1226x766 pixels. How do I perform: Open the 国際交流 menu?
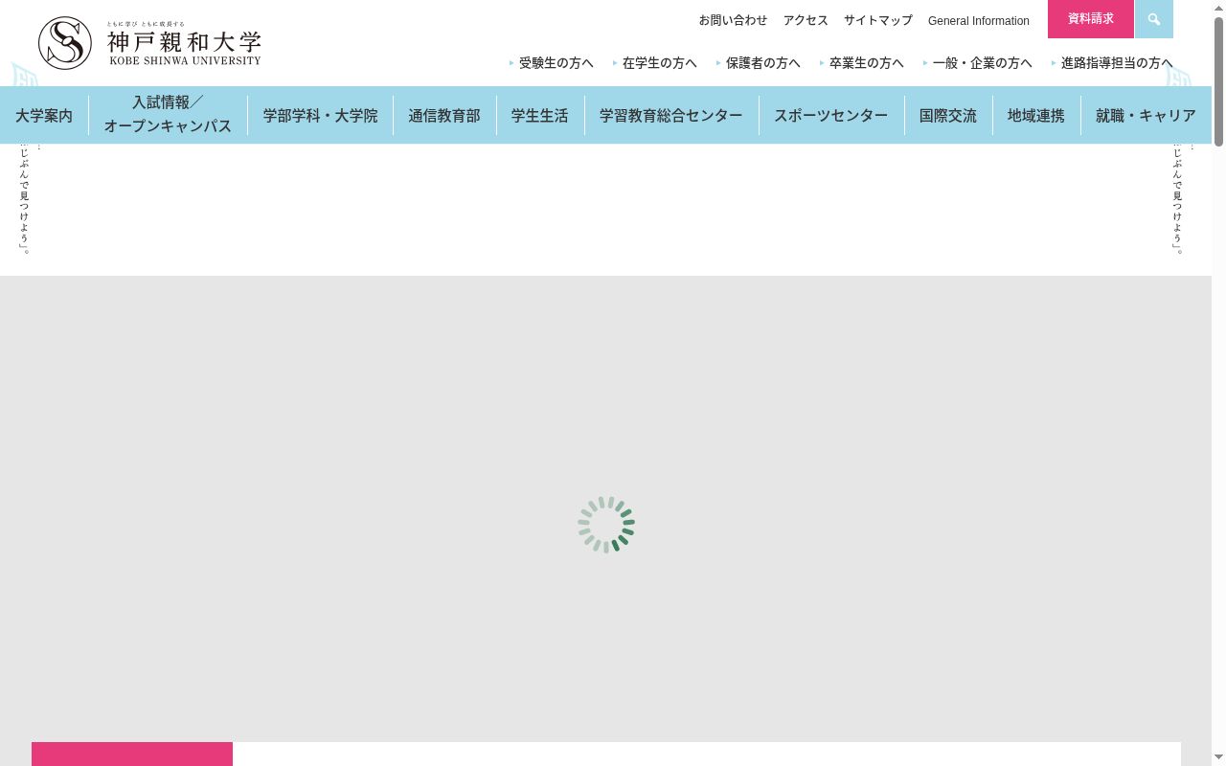pyautogui.click(x=948, y=115)
